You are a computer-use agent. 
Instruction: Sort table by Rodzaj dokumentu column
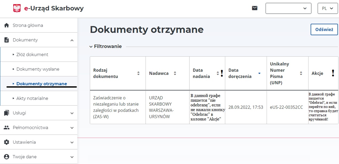138,73
